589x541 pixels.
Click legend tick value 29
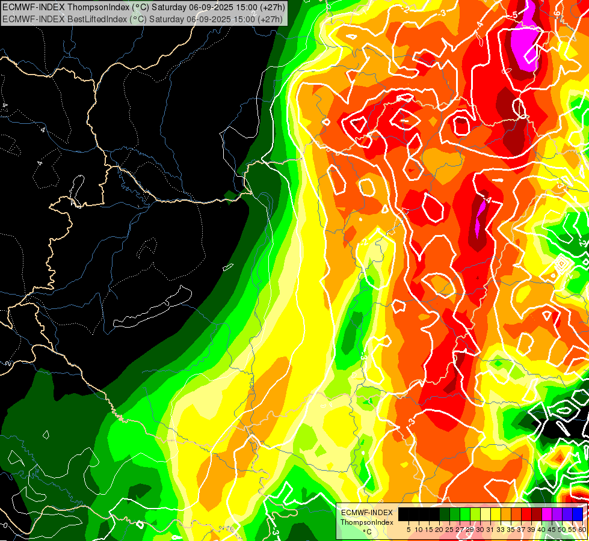point(470,530)
